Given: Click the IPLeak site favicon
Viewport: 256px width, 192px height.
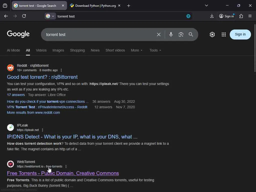Looking at the screenshot, I should [x=10, y=127].
